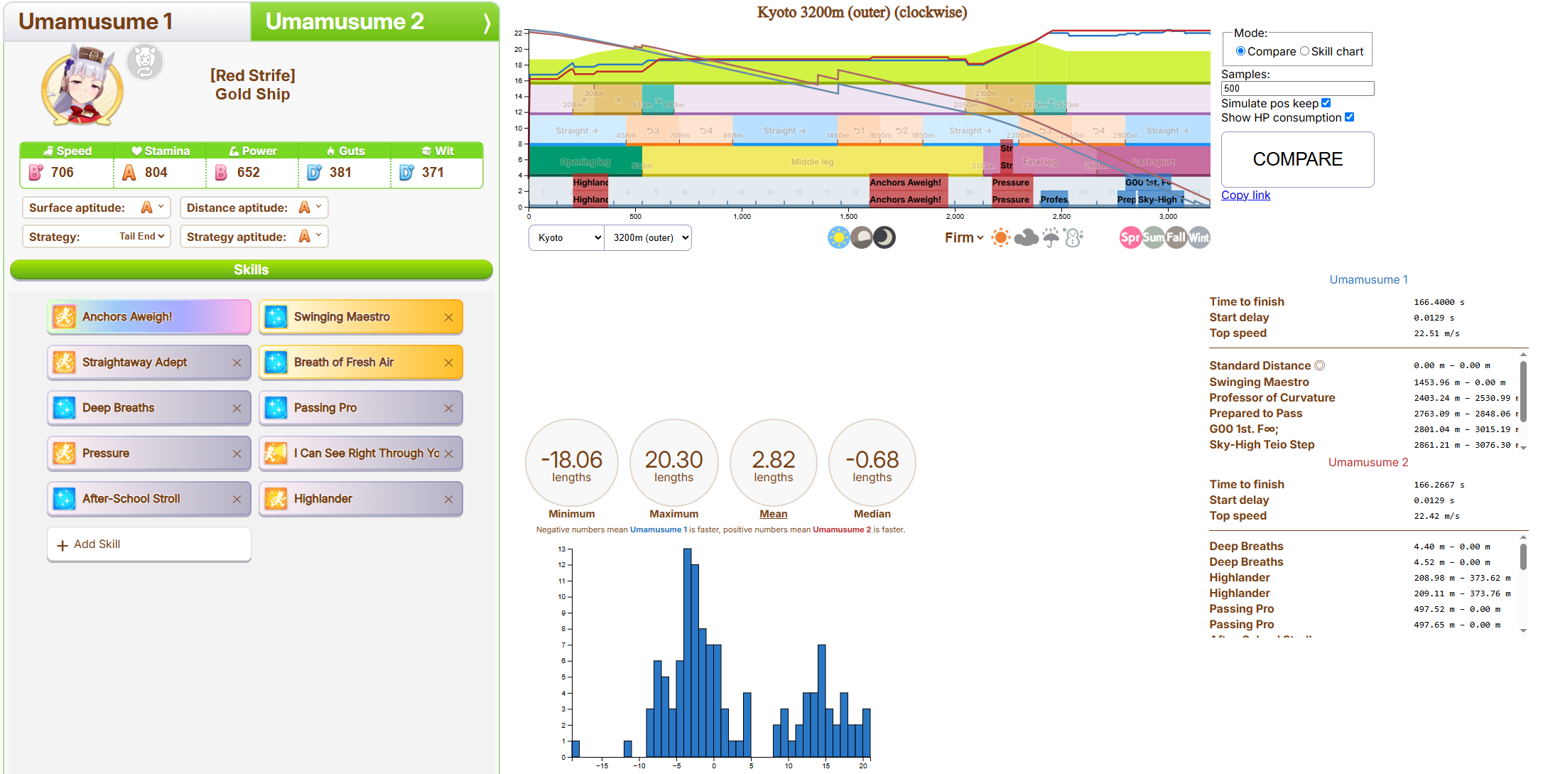Select the evening time icon

click(x=861, y=237)
